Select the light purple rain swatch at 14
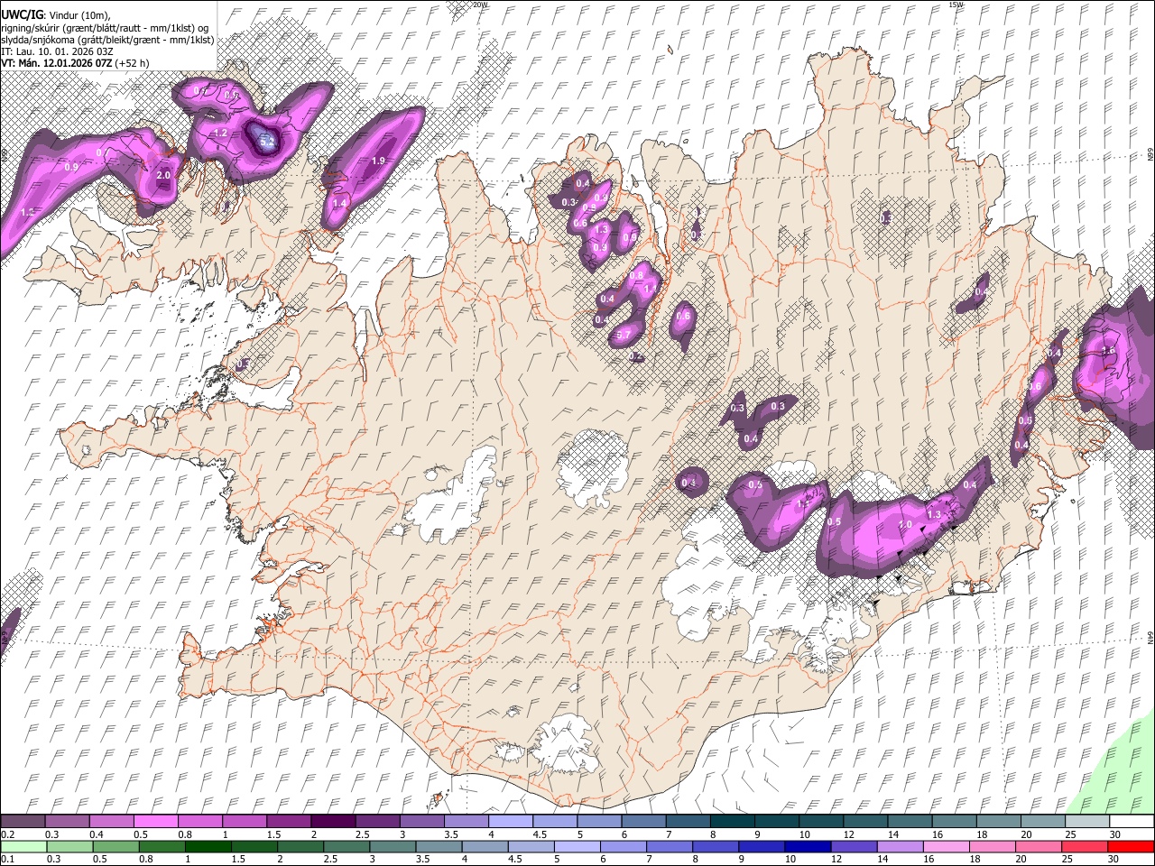 pos(900,847)
